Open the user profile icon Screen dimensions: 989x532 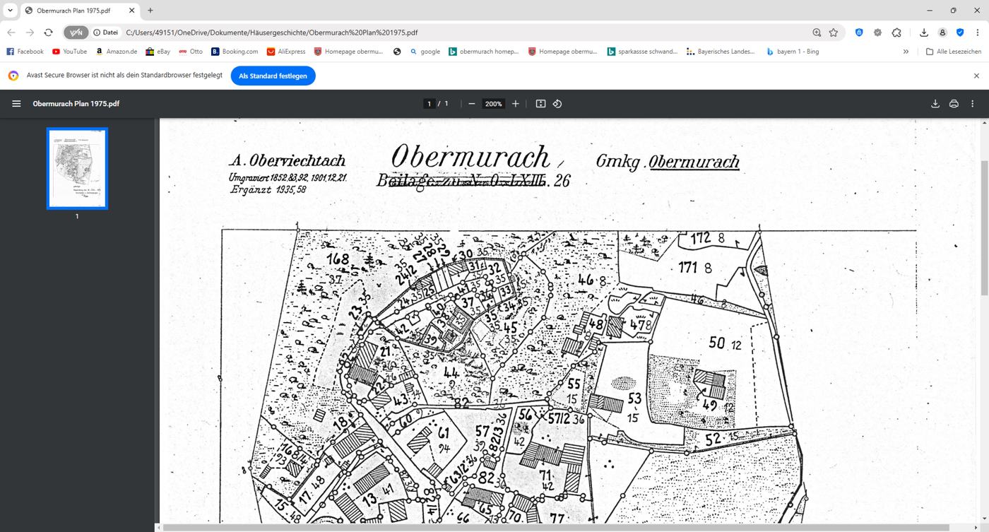pyautogui.click(x=942, y=32)
